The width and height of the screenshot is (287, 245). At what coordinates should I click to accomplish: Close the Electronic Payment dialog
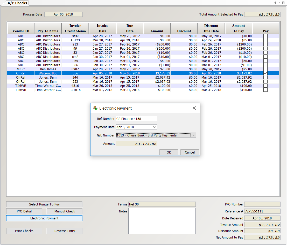[194, 108]
